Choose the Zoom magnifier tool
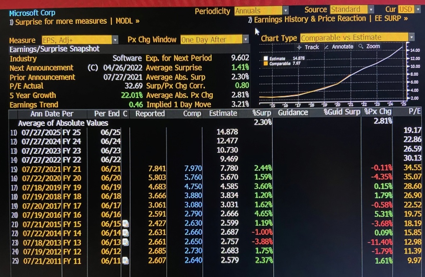Image resolution: width=425 pixels, height=277 pixels. pos(369,46)
